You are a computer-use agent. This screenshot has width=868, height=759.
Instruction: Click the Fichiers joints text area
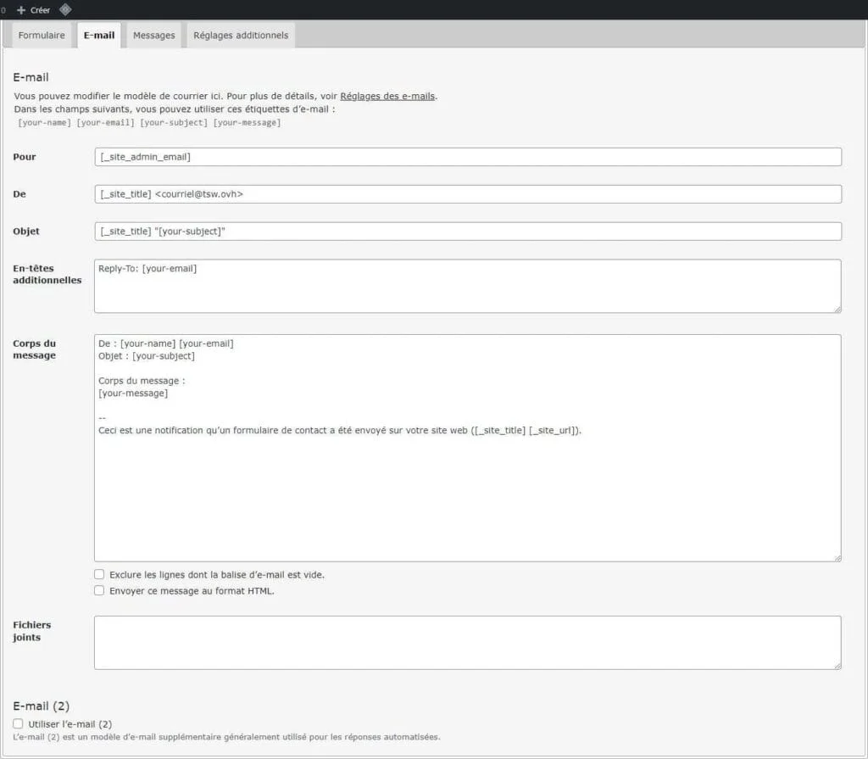pos(467,643)
